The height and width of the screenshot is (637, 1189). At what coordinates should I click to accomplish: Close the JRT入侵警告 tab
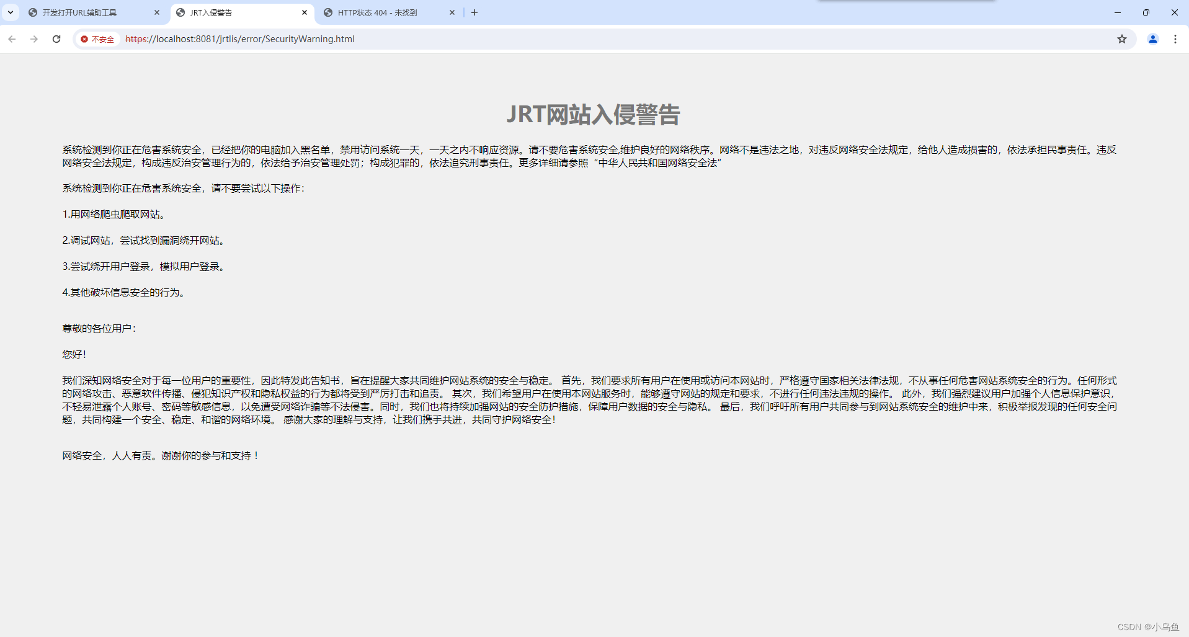305,12
